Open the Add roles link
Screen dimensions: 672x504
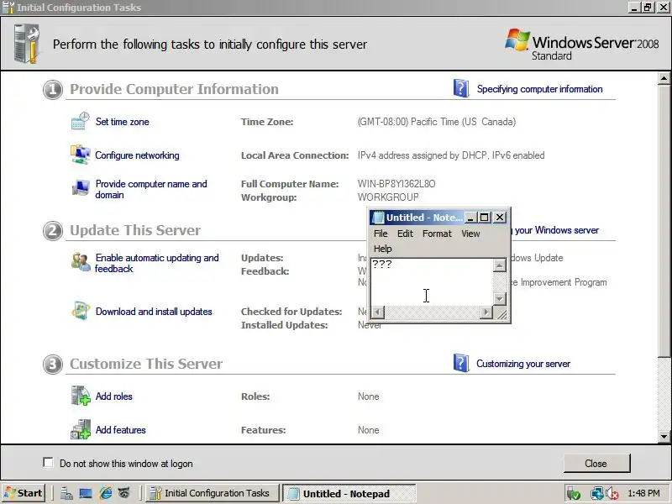(x=114, y=396)
